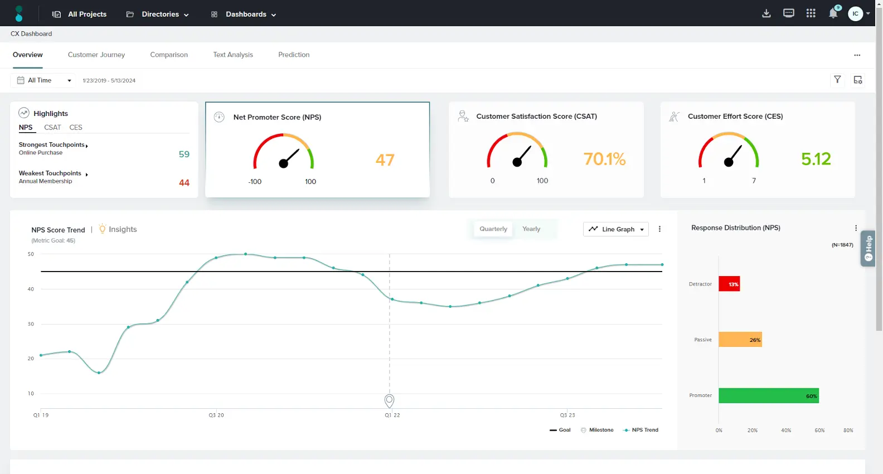Select the Net Promoter Score card
The width and height of the screenshot is (883, 474).
pyautogui.click(x=318, y=149)
